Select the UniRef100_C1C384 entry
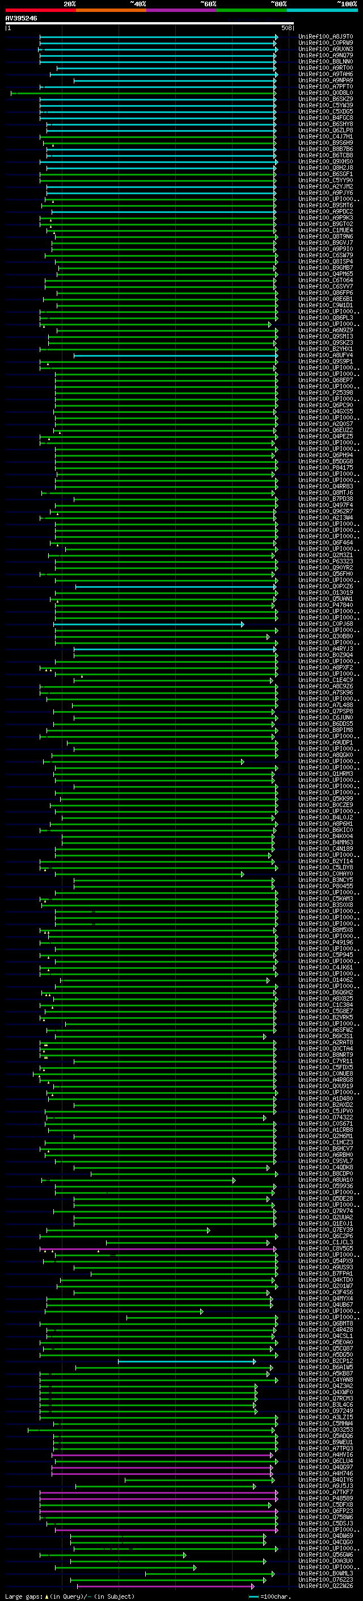Viewport: 363px width, 1601px height. click(x=326, y=1005)
